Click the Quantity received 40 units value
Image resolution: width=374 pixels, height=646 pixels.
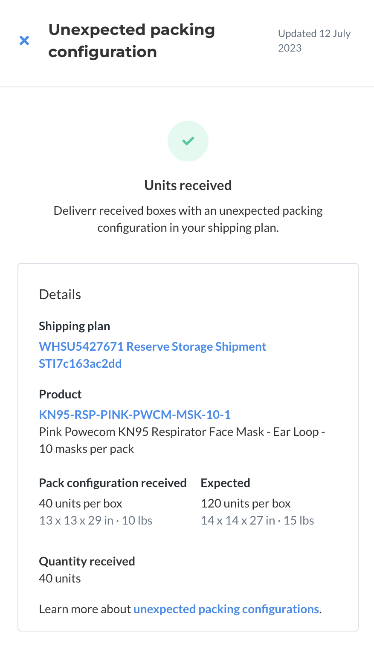click(x=60, y=578)
